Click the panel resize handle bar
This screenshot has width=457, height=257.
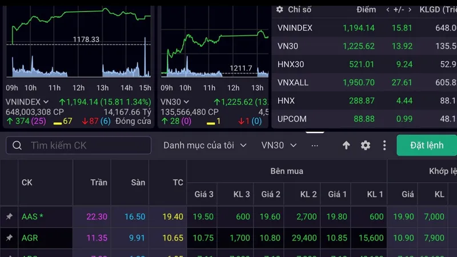[315, 132]
